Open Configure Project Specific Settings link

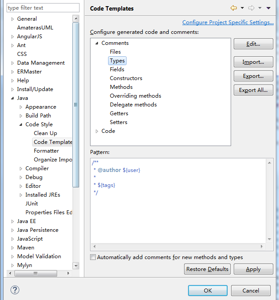228,22
